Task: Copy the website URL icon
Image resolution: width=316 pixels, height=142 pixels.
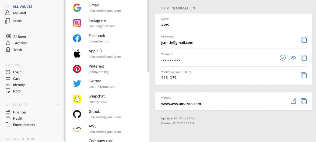Action: pyautogui.click(x=304, y=101)
